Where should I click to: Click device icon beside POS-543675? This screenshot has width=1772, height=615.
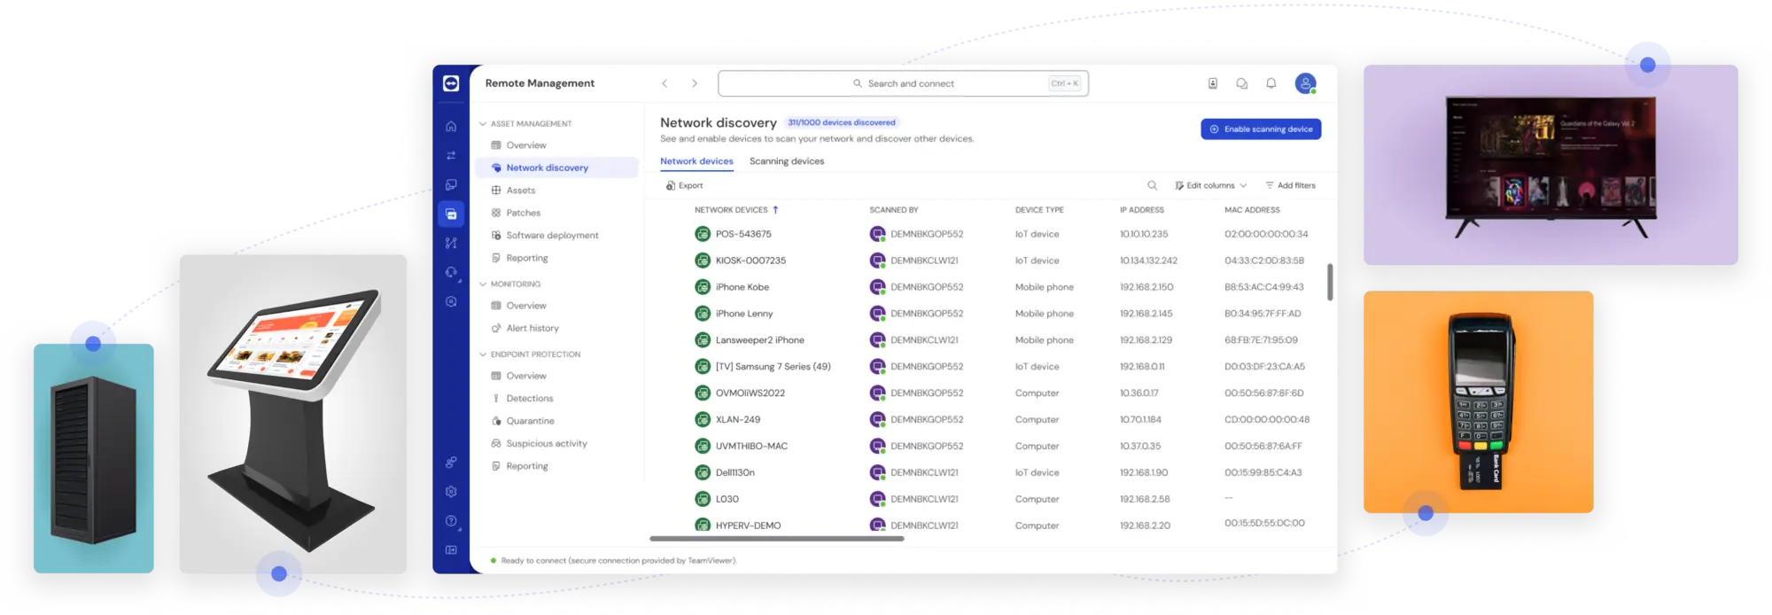[x=703, y=234]
